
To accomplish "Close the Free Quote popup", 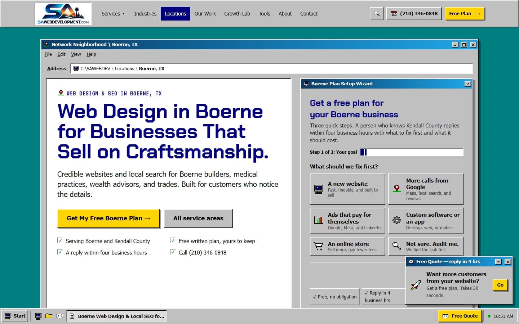I will pyautogui.click(x=507, y=262).
